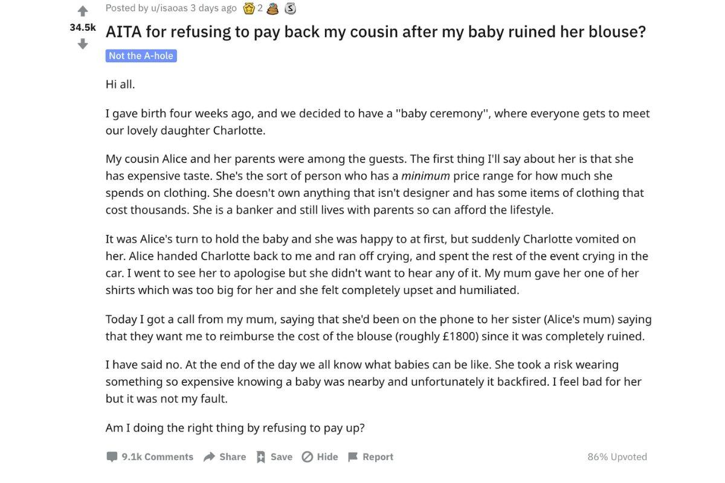Viewport: 725px width, 483px height.
Task: Downvote the post with the down arrow
Action: (x=83, y=44)
